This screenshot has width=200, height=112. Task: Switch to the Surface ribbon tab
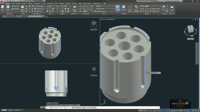click(x=18, y=3)
